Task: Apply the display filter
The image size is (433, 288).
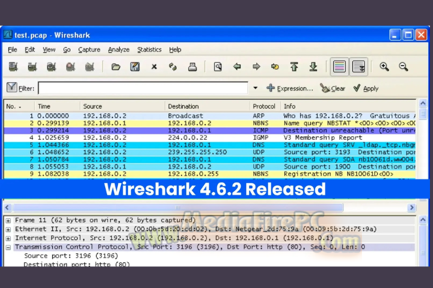Action: pyautogui.click(x=366, y=88)
